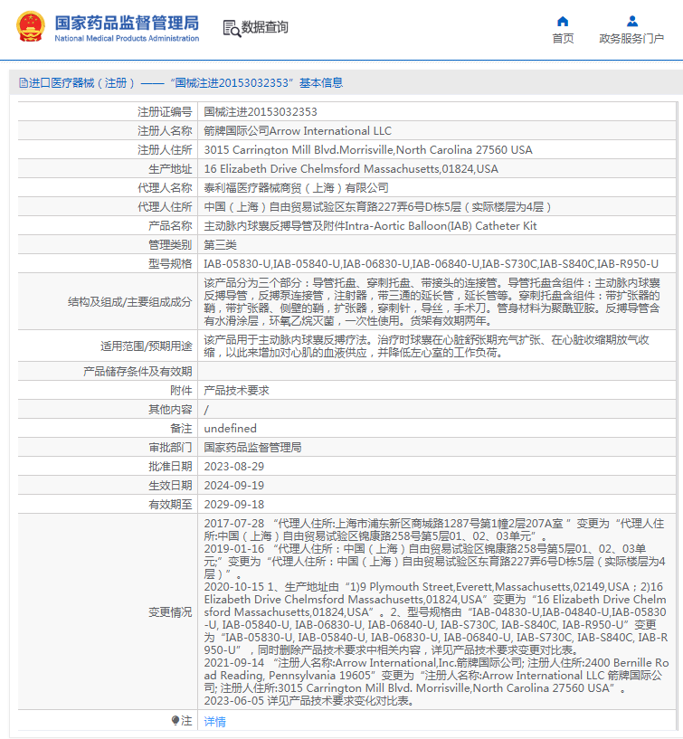Go to 首页 text link
Image resolution: width=683 pixels, height=739 pixels.
[x=563, y=39]
